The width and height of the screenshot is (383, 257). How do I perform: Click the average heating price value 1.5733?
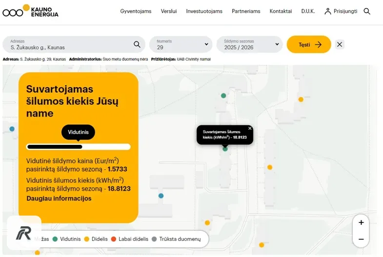118,169
